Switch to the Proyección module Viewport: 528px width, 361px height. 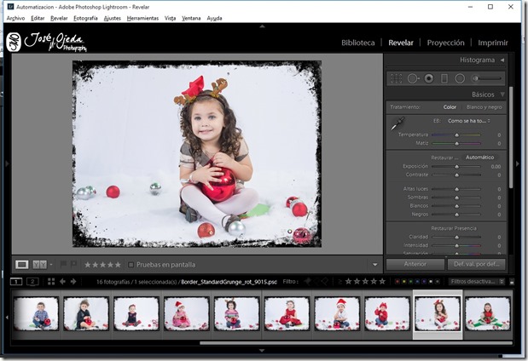pyautogui.click(x=445, y=43)
